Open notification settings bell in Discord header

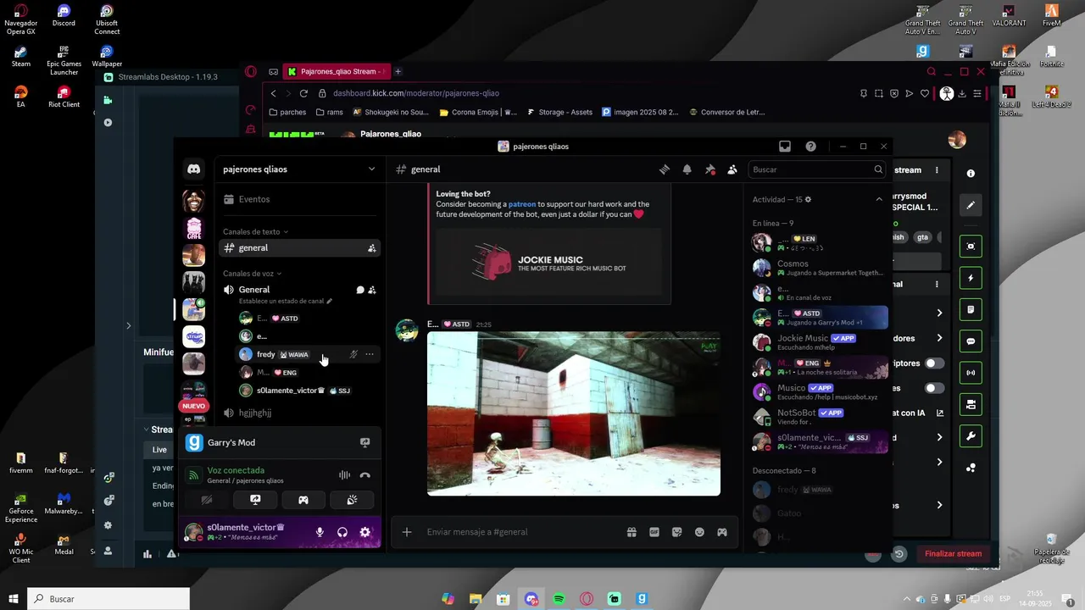tap(687, 169)
